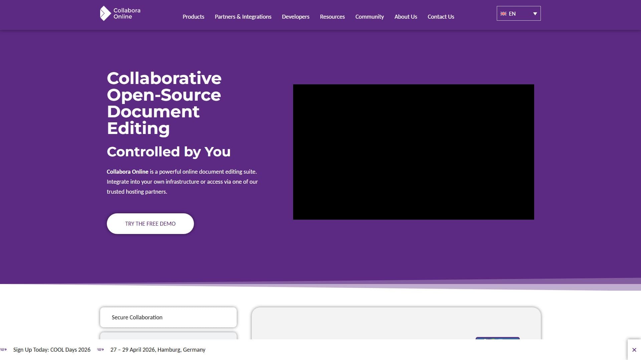Open the Community menu
Screen dimensions: 641x360
click(x=370, y=17)
